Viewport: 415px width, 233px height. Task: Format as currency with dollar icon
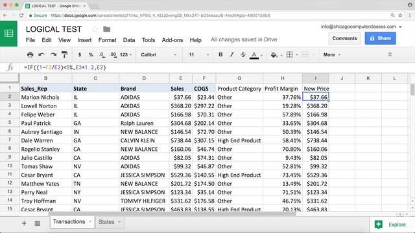tap(80, 54)
